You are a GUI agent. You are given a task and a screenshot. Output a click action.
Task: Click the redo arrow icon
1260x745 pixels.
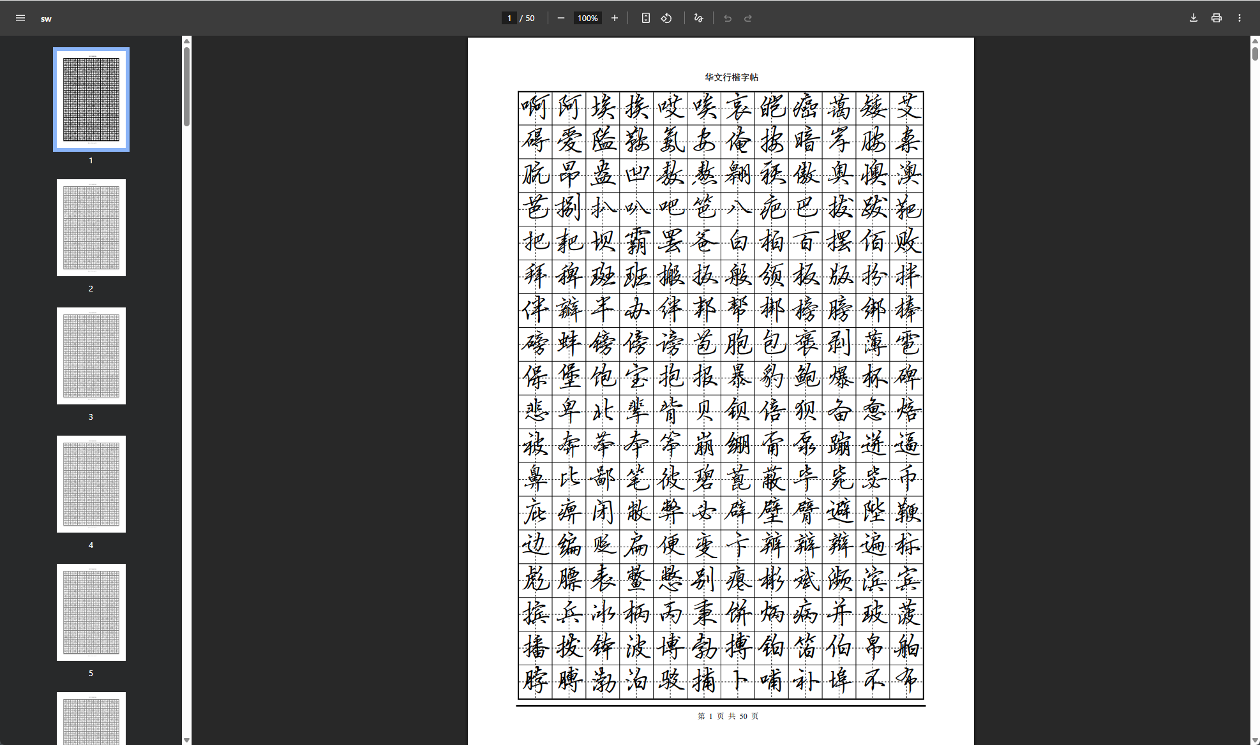(748, 18)
